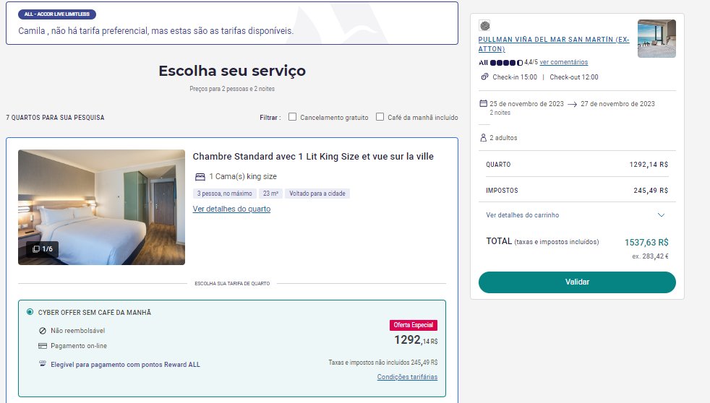The width and height of the screenshot is (710, 403).
Task: Click the calendar icon beside stay dates
Action: pos(483,103)
